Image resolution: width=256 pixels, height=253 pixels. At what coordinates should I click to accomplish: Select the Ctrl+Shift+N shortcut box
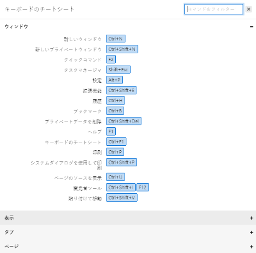pos(122,49)
